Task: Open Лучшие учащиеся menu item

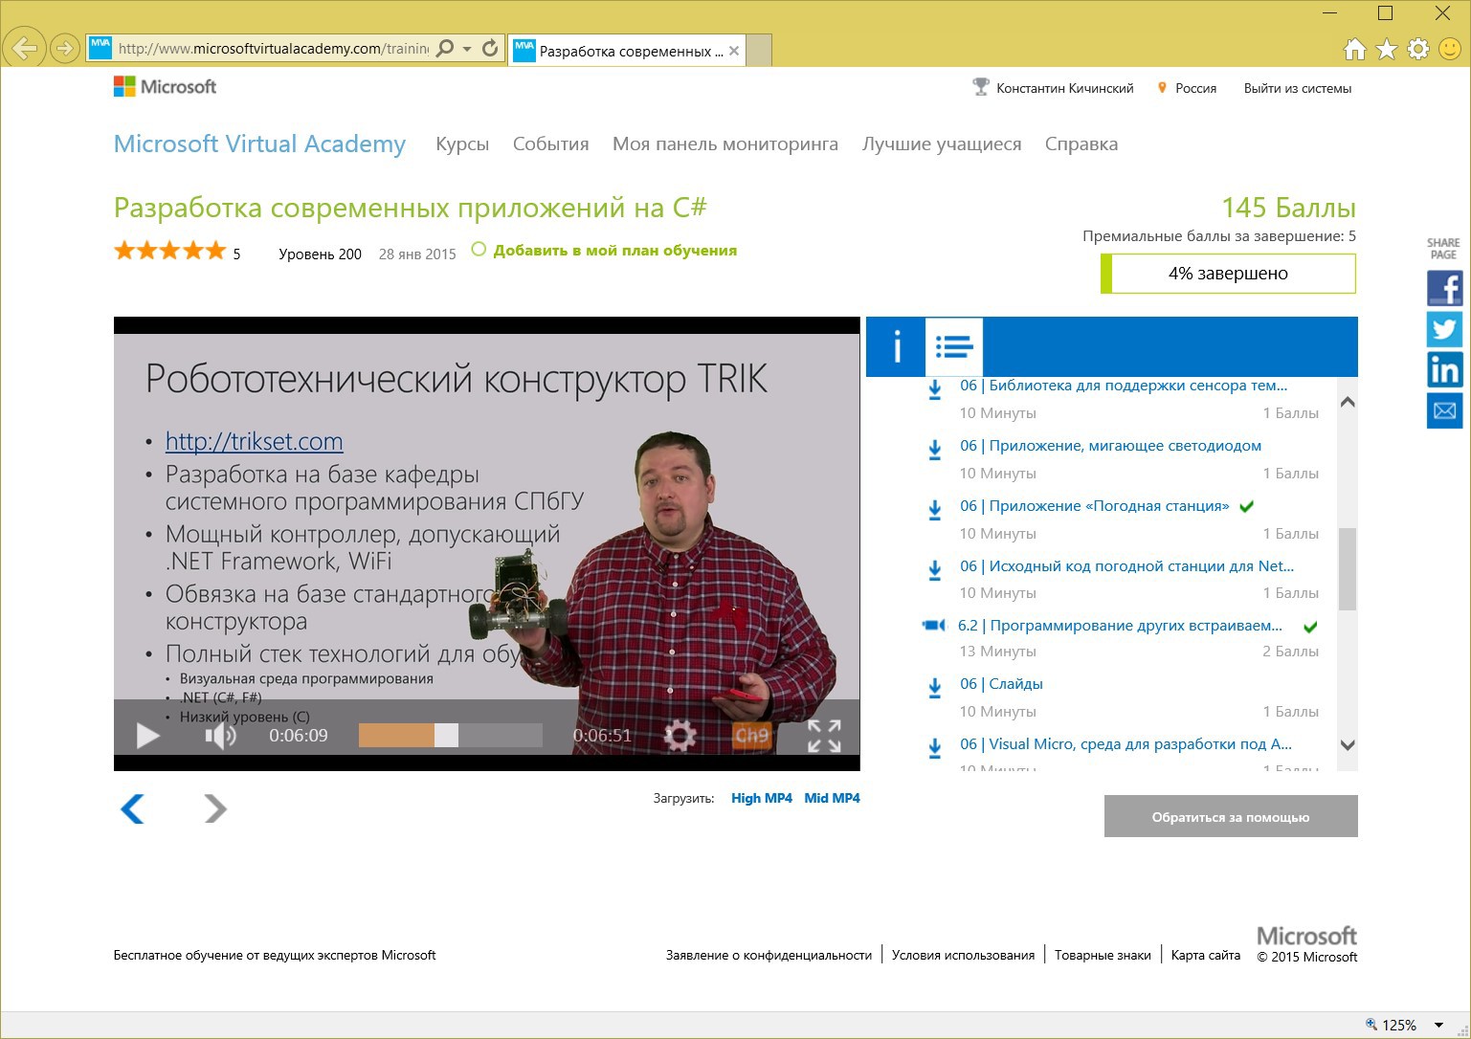Action: (942, 144)
